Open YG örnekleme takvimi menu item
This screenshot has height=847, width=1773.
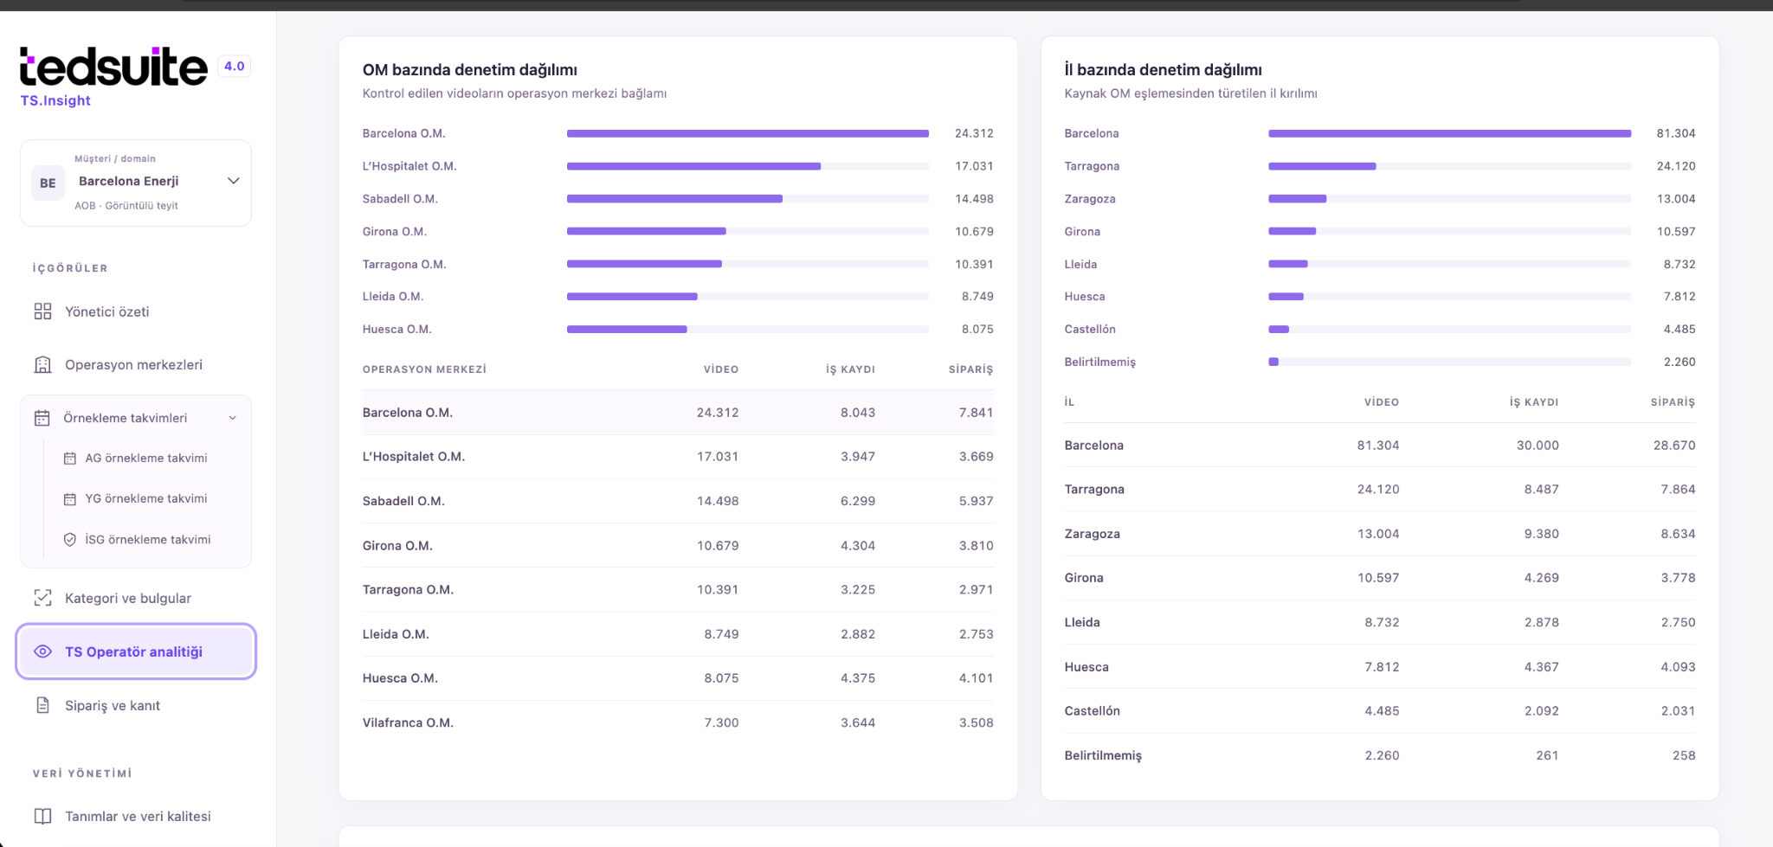click(146, 498)
